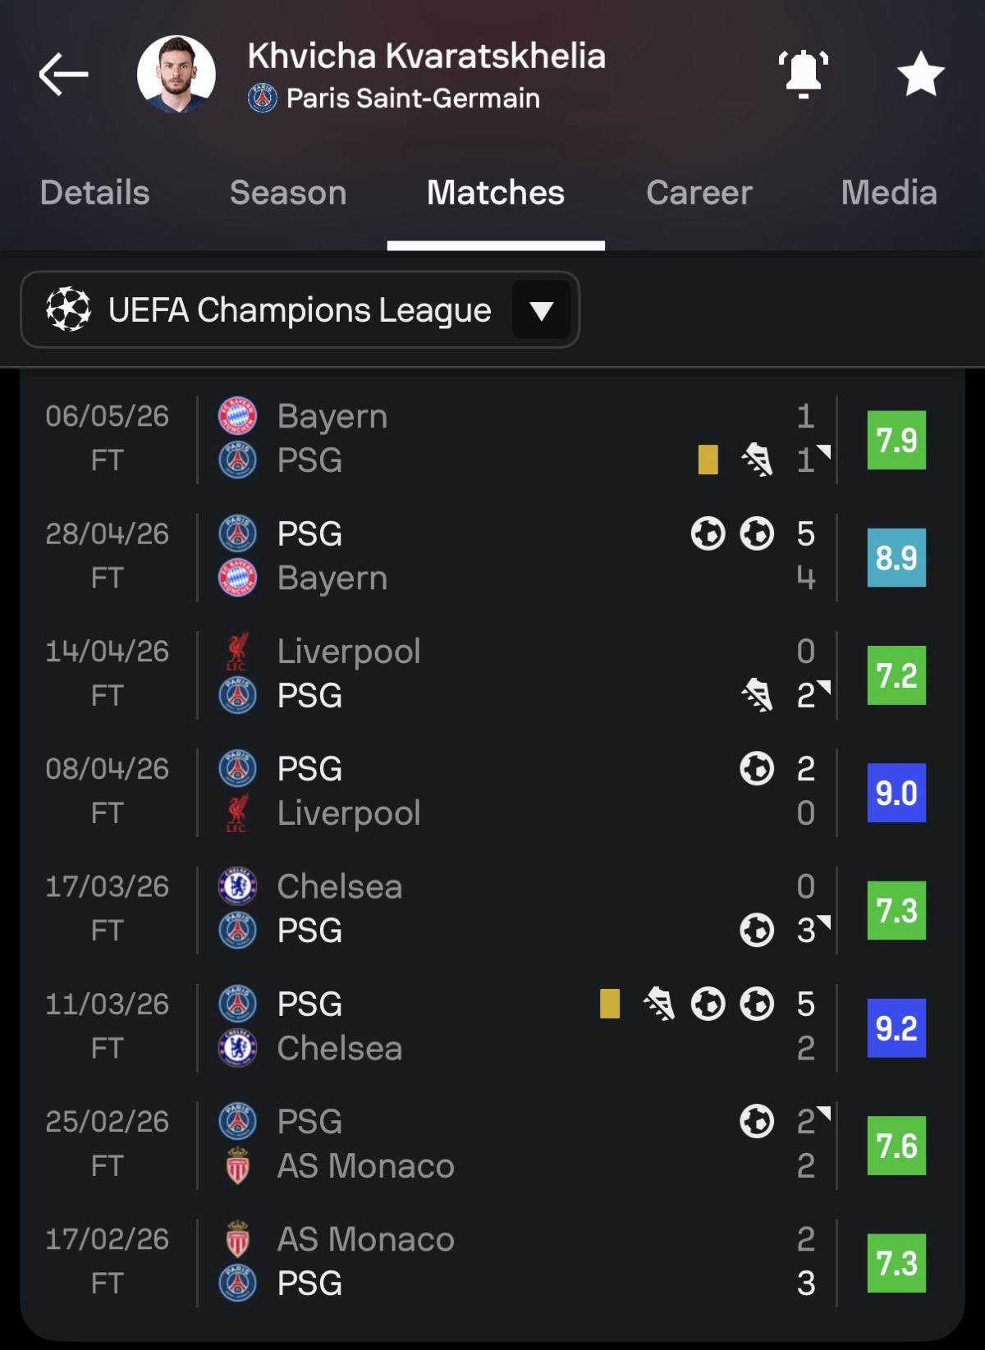Tap the Paris Saint-Germain club crest
Viewport: 985px width, 1350px height.
click(x=262, y=98)
